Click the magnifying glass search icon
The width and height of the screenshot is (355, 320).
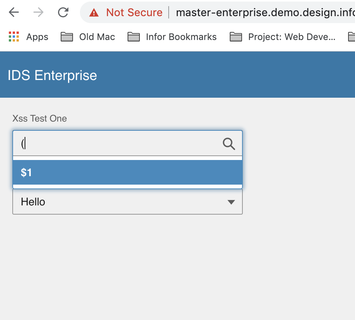(x=229, y=144)
